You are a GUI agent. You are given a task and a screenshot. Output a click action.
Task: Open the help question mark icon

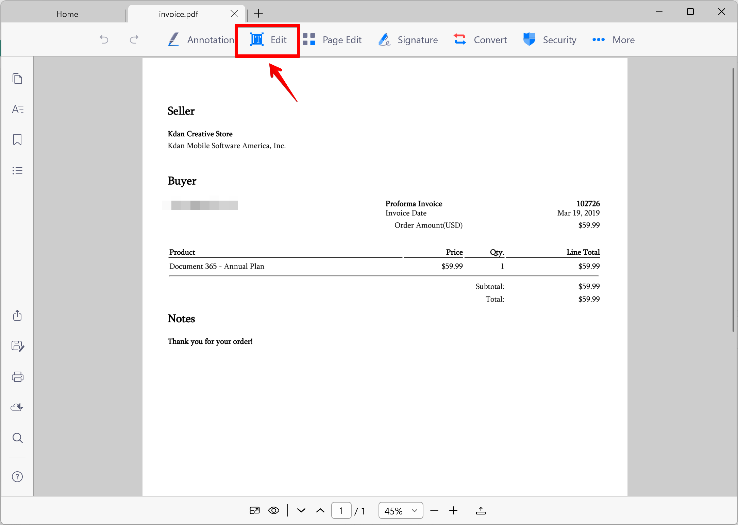[17, 477]
